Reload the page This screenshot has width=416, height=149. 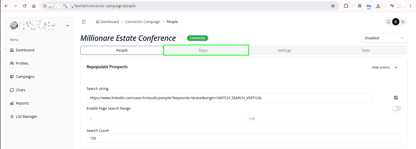click(x=25, y=6)
